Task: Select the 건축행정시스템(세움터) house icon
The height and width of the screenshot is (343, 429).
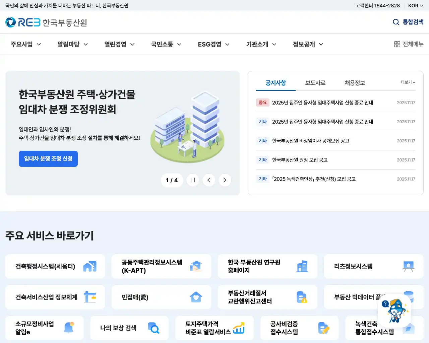Action: (90, 266)
